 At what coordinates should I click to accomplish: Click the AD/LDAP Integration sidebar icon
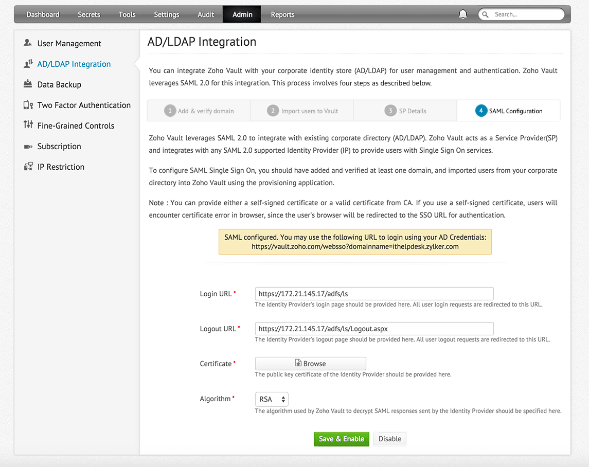point(28,64)
